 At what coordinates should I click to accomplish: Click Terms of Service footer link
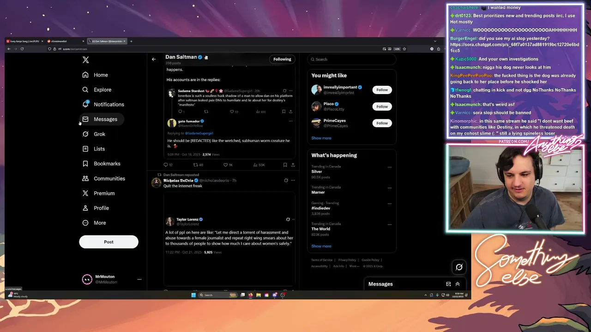[322, 260]
